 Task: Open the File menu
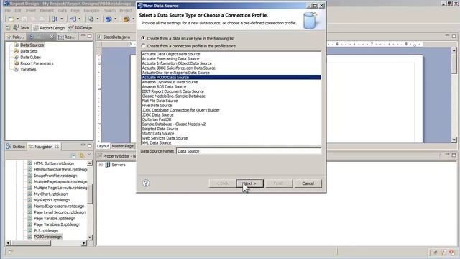[8, 10]
